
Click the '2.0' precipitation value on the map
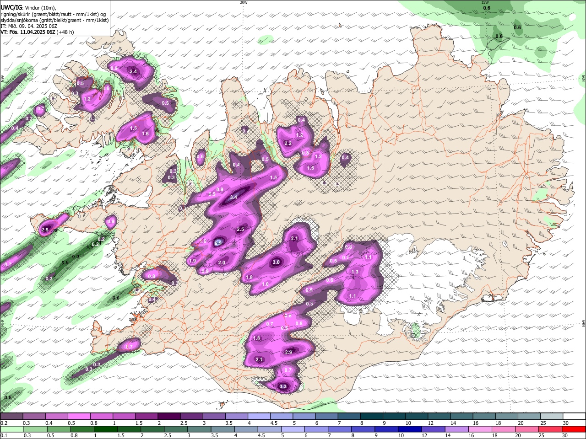(x=222, y=263)
